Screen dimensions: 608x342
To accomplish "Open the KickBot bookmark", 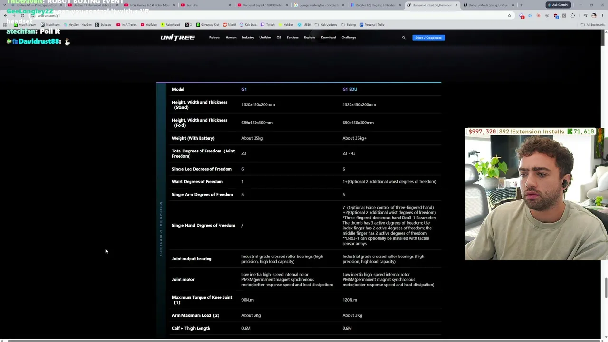I will pyautogui.click(x=285, y=25).
